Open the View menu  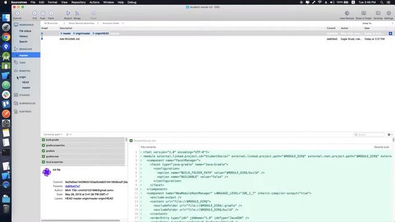point(64,2)
